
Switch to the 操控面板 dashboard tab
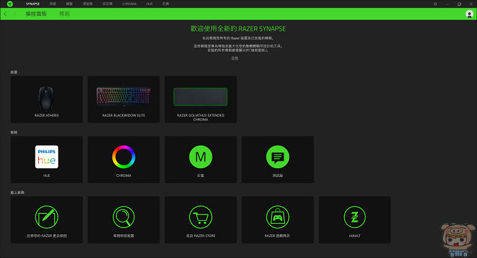point(36,14)
